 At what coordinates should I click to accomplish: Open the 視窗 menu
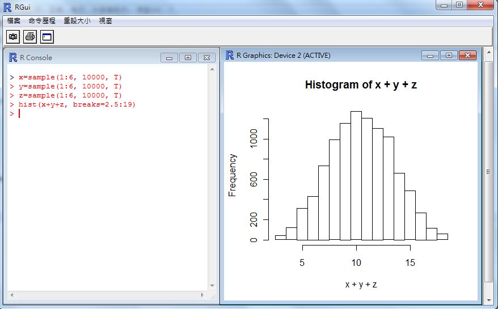click(105, 20)
